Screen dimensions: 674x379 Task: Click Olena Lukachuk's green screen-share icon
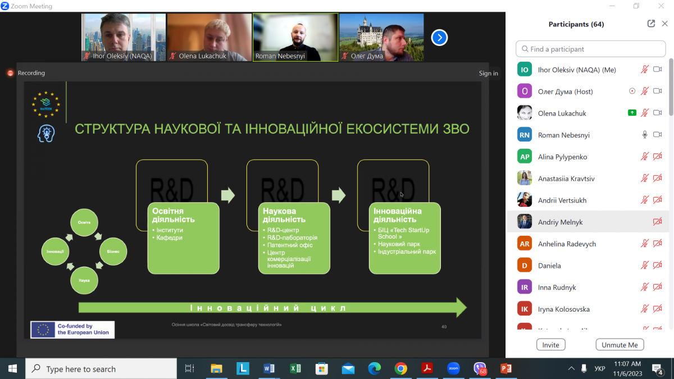tap(632, 113)
